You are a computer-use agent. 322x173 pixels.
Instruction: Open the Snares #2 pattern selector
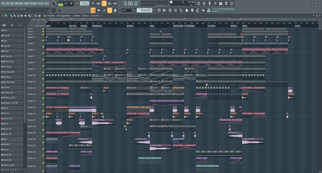[146, 10]
